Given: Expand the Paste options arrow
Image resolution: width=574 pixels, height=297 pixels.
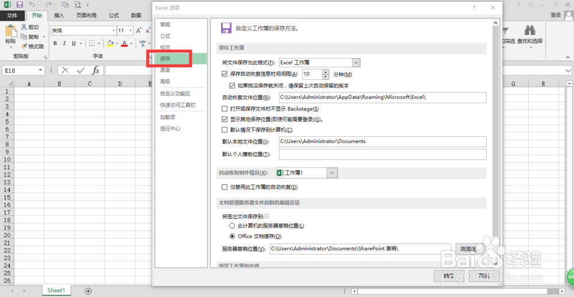Looking at the screenshot, I should pos(10,47).
